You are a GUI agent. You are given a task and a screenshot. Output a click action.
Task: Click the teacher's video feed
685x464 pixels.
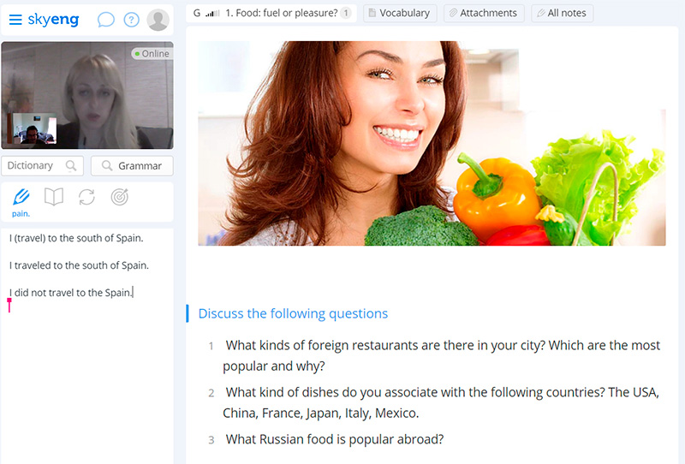coord(87,95)
